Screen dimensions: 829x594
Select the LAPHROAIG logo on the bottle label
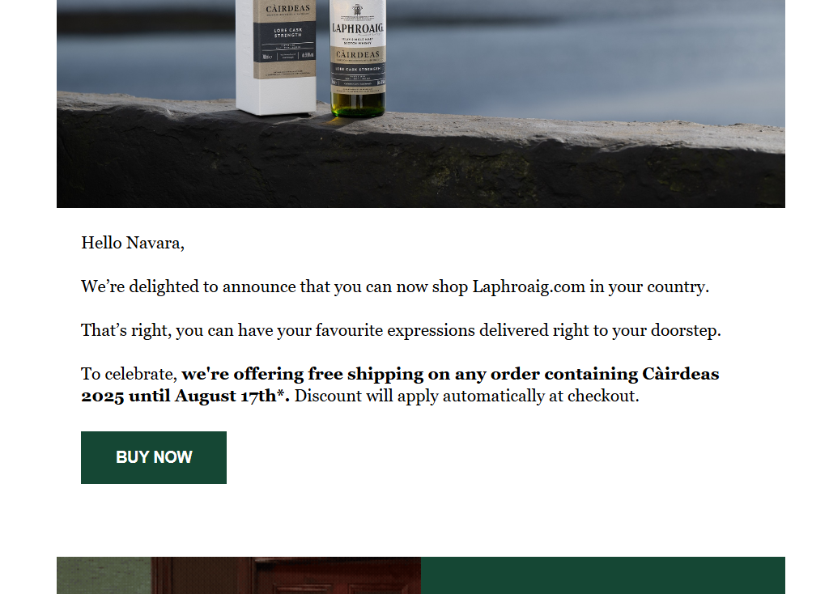(x=358, y=28)
